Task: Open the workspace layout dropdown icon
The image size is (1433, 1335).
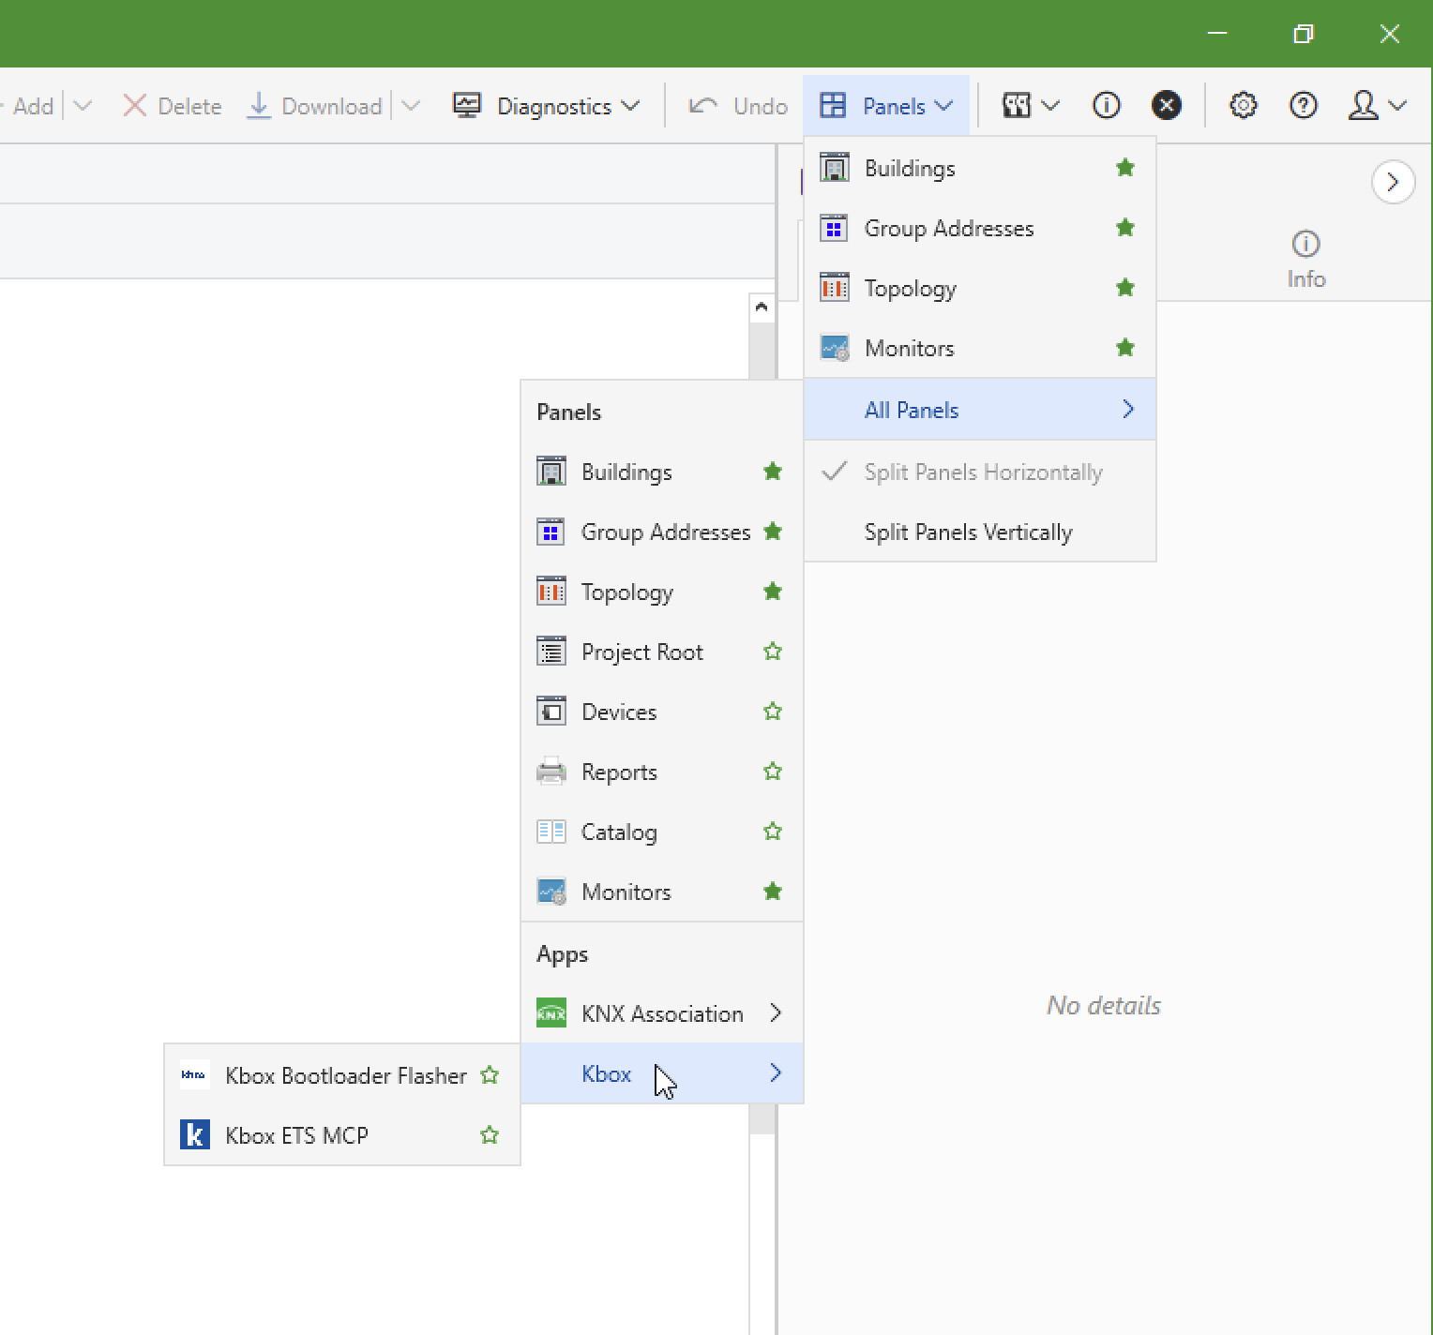Action: [1030, 106]
